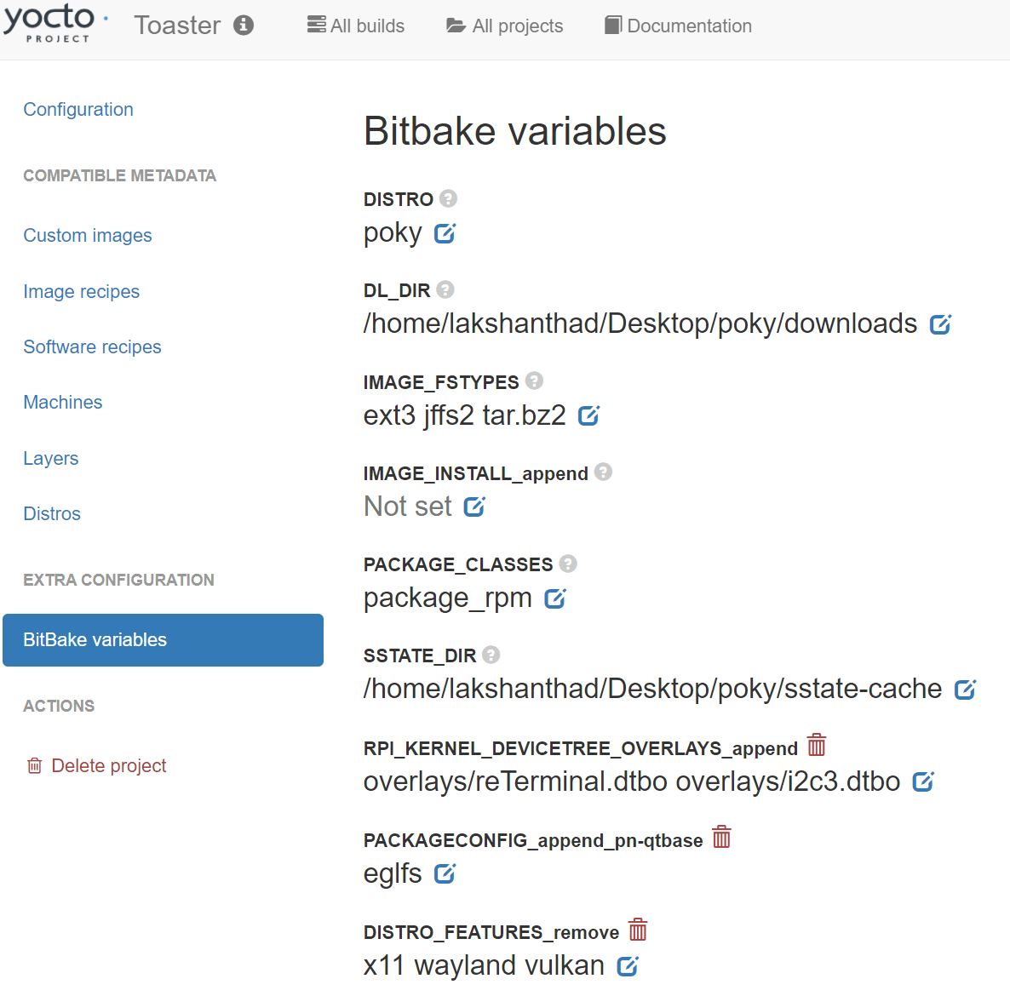The image size is (1010, 996).
Task: Navigate to the Machines section
Action: (62, 402)
